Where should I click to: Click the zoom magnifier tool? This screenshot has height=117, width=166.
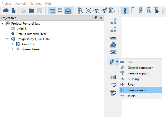(x=80, y=11)
